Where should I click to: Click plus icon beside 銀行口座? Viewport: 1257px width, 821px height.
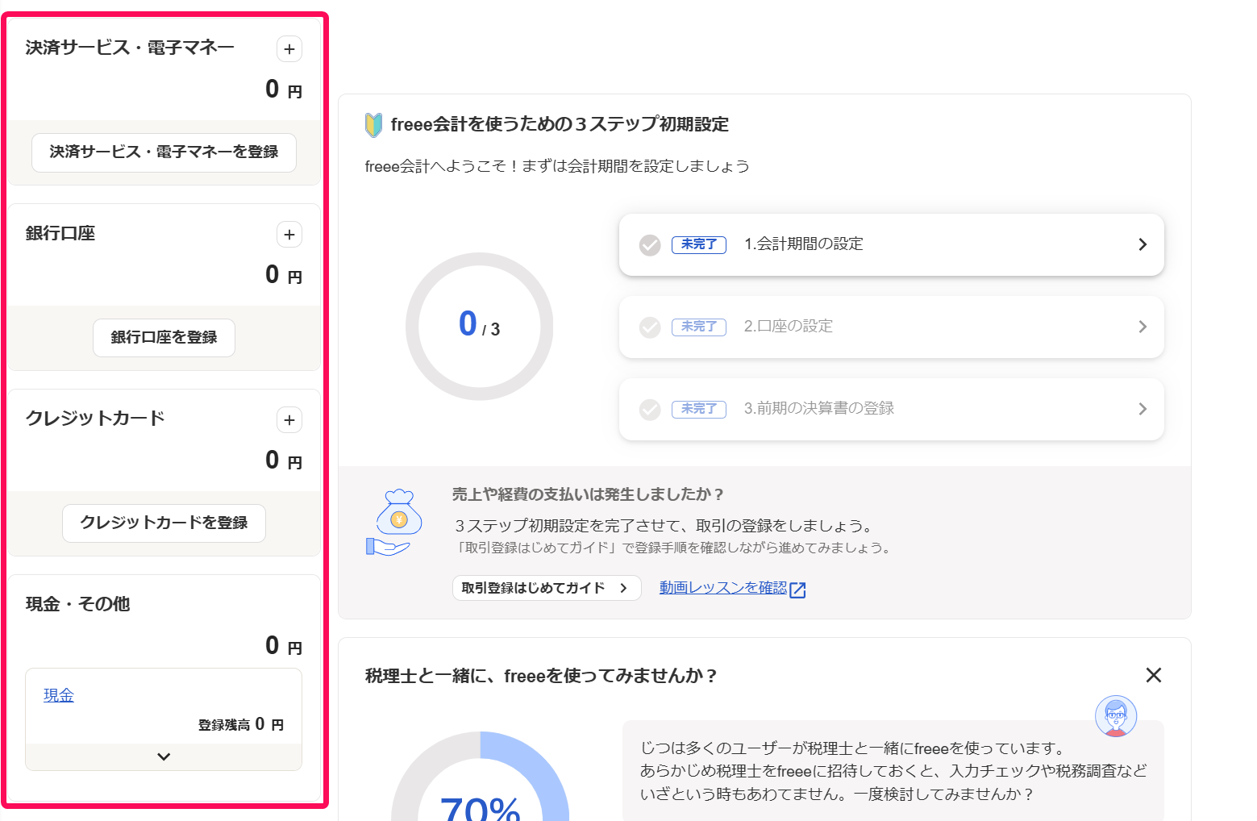tap(289, 235)
